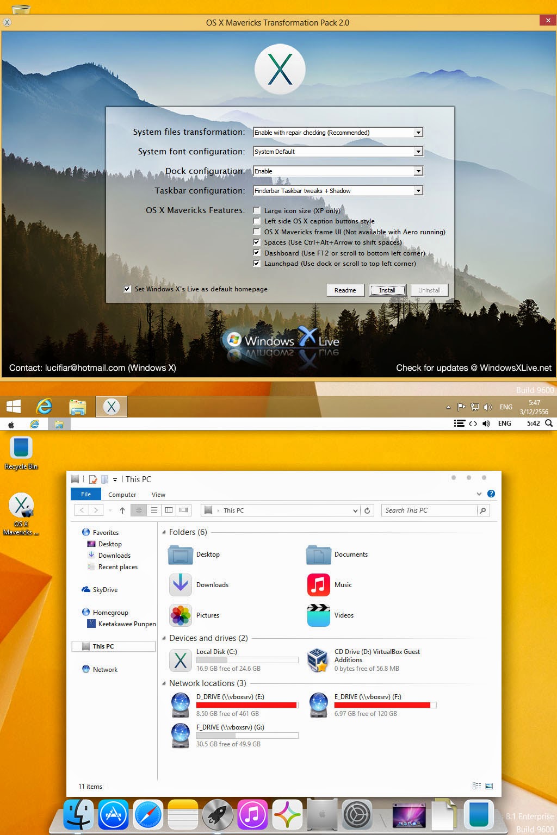This screenshot has height=835, width=557.
Task: Open System Preferences gear in dock
Action: (x=357, y=815)
